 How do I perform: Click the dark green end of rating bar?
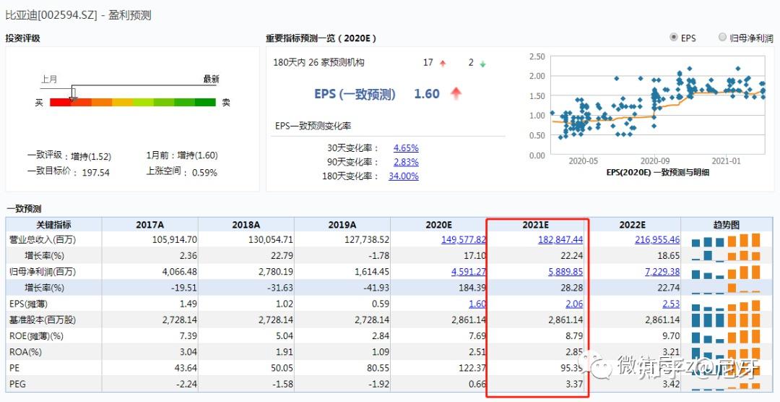pos(205,103)
